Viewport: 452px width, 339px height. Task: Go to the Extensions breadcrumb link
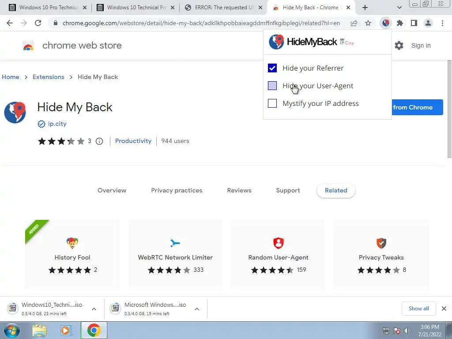pos(49,77)
